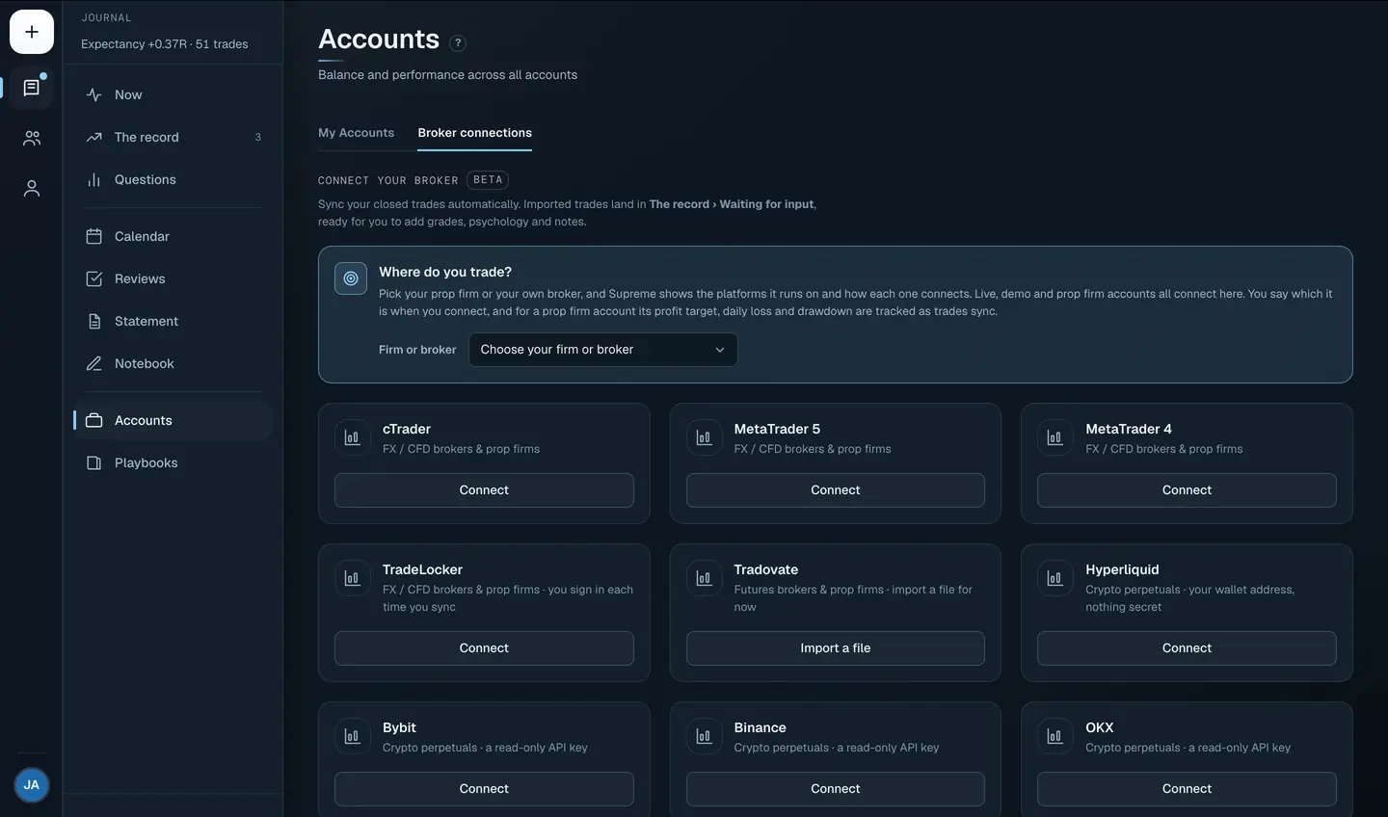Click the Hyperliquid chart icon
Image resolution: width=1388 pixels, height=817 pixels.
click(1054, 578)
